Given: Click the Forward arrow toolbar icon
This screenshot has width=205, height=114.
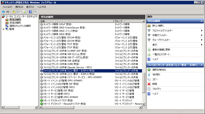Looking at the screenshot, I should [x=8, y=12].
